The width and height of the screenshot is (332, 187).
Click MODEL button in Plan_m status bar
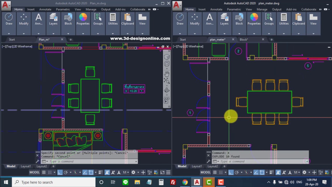click(x=34, y=172)
